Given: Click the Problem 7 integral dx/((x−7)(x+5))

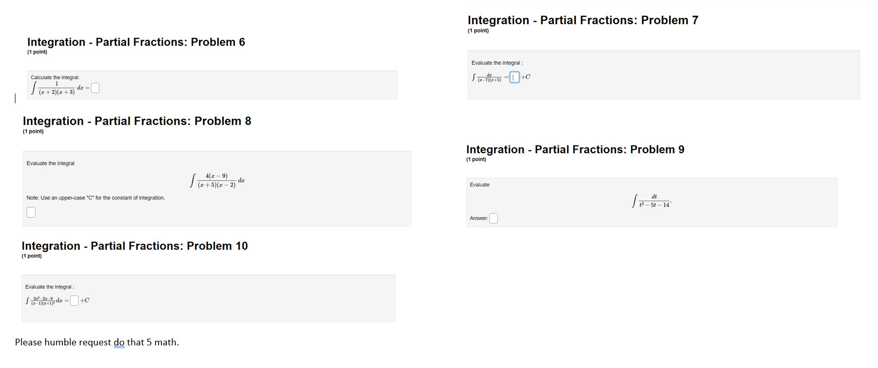Looking at the screenshot, I should (487, 78).
